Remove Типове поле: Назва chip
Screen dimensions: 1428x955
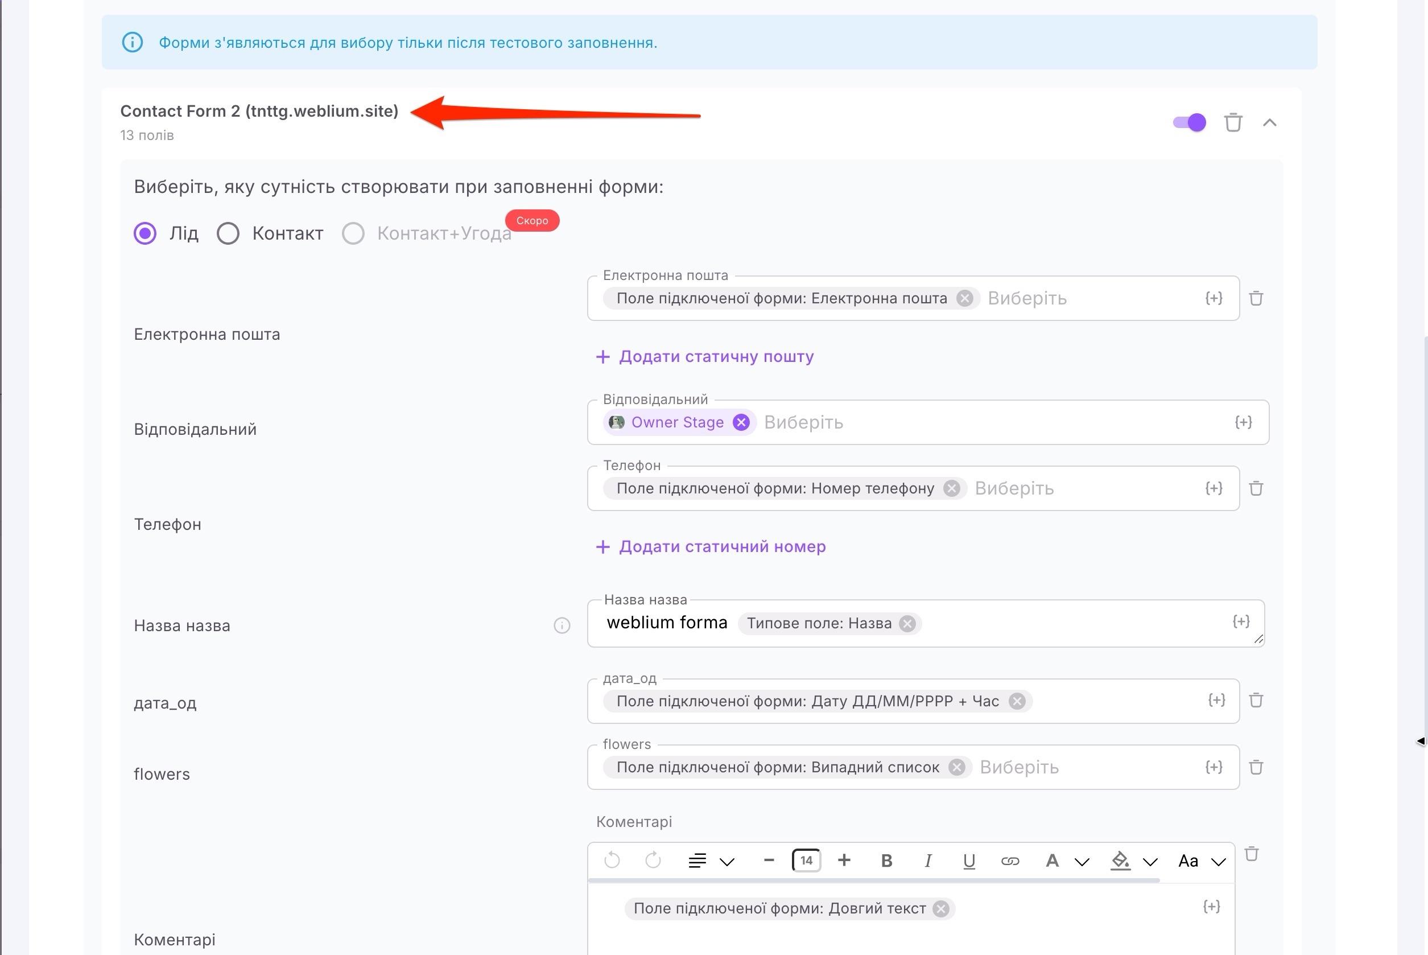(x=907, y=623)
